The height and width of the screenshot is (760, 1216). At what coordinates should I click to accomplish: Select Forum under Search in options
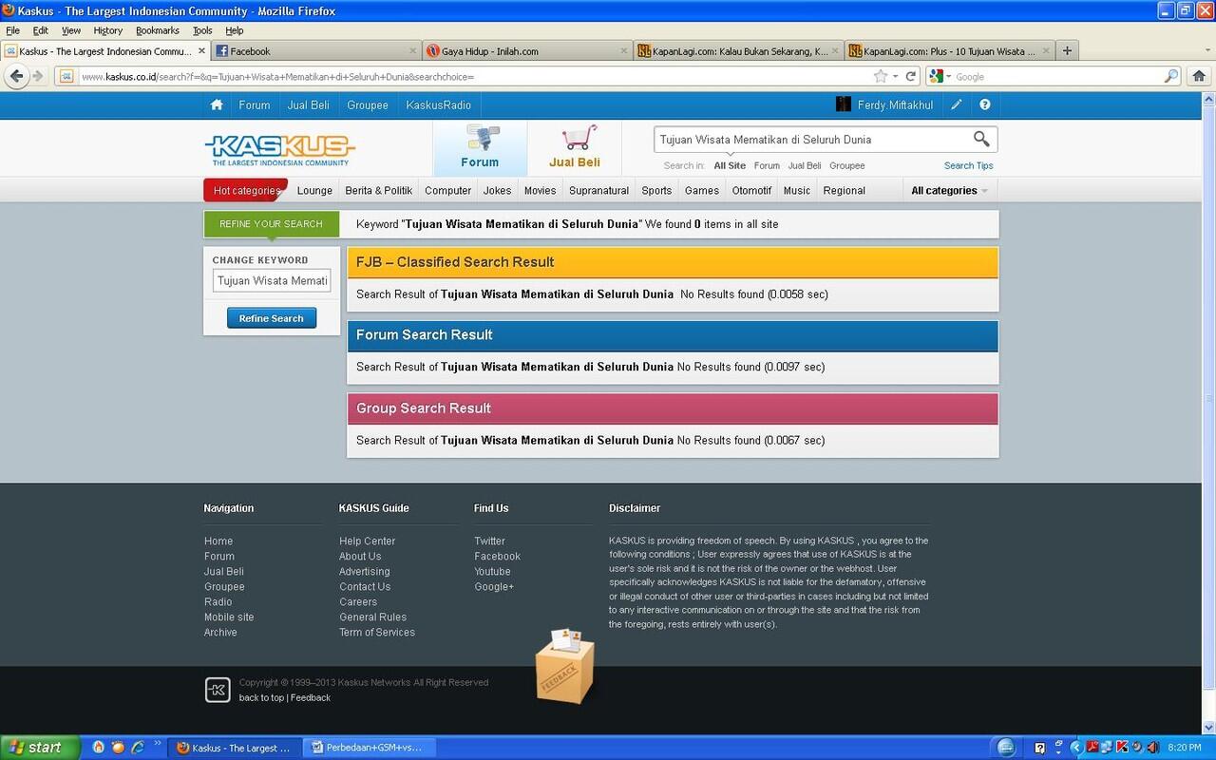coord(767,165)
